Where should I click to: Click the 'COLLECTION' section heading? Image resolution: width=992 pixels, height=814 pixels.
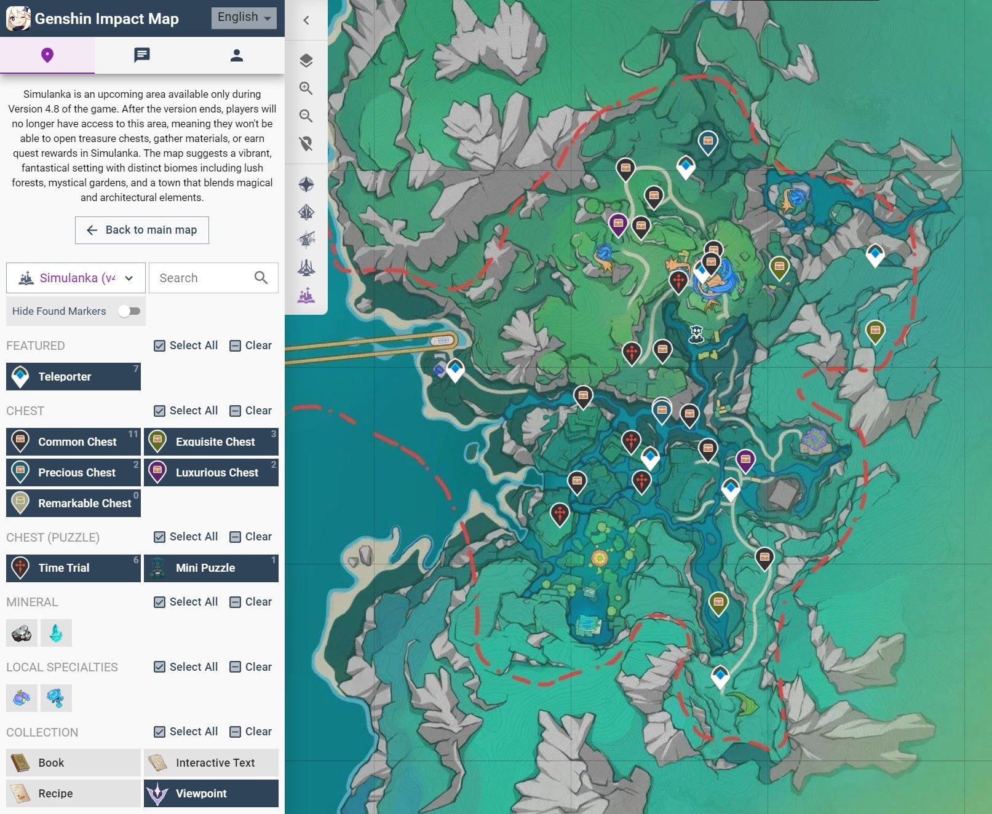(x=42, y=732)
